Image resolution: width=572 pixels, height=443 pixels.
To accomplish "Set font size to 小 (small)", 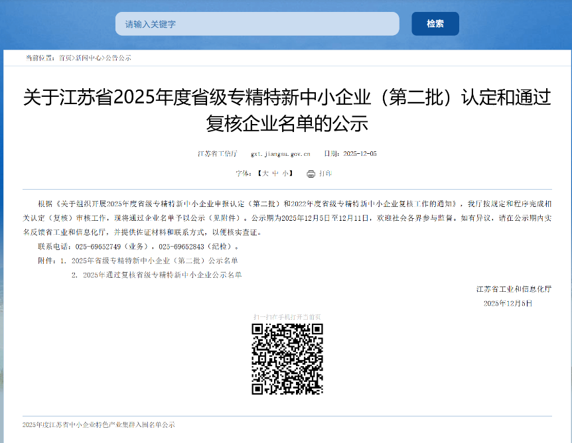I will coord(285,174).
